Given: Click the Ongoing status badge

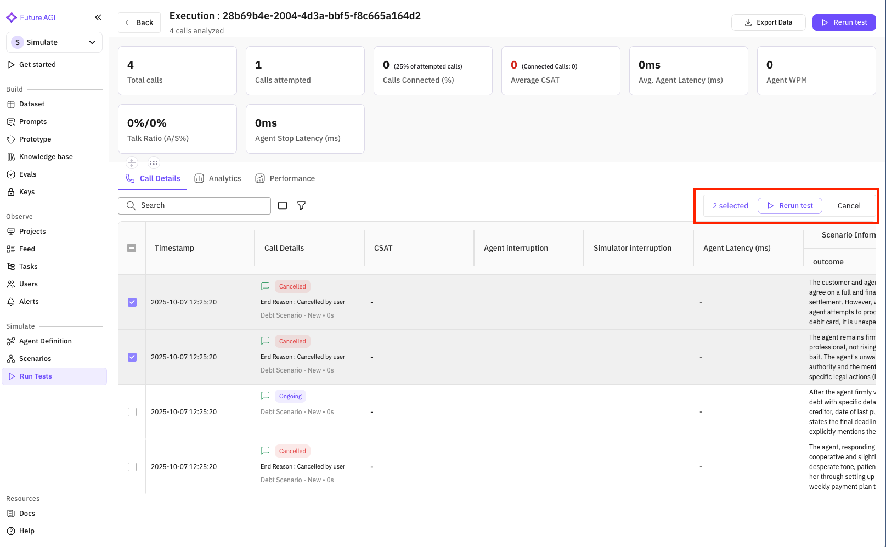Looking at the screenshot, I should pyautogui.click(x=290, y=396).
